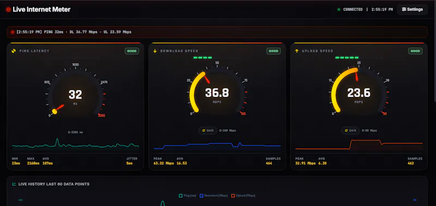436x206 pixels.
Task: Click the LIVE HISTORY LAST 60 DATA POINTS heading
Action: pos(54,184)
